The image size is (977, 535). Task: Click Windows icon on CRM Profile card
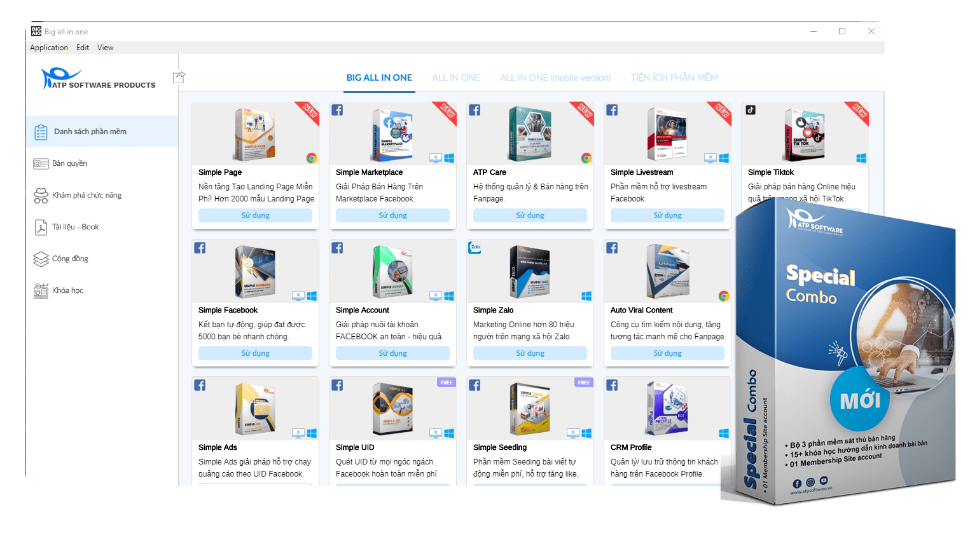pyautogui.click(x=724, y=433)
